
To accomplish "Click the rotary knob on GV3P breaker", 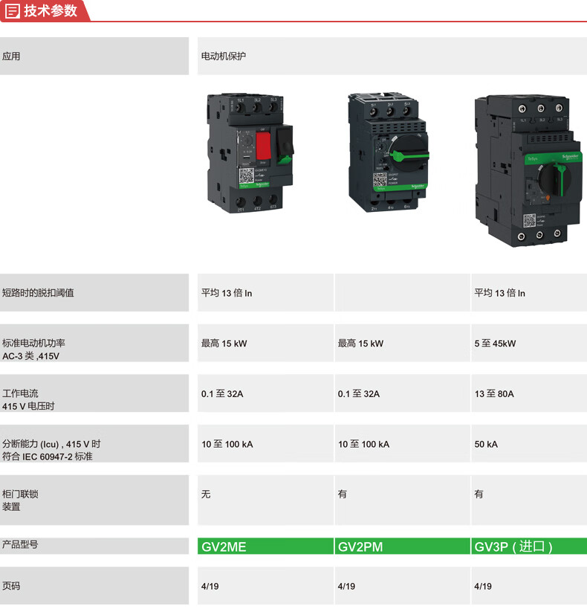I will [x=548, y=180].
